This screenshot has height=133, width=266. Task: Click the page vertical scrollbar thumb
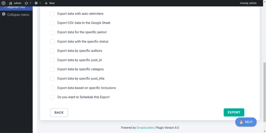[x=264, y=92]
